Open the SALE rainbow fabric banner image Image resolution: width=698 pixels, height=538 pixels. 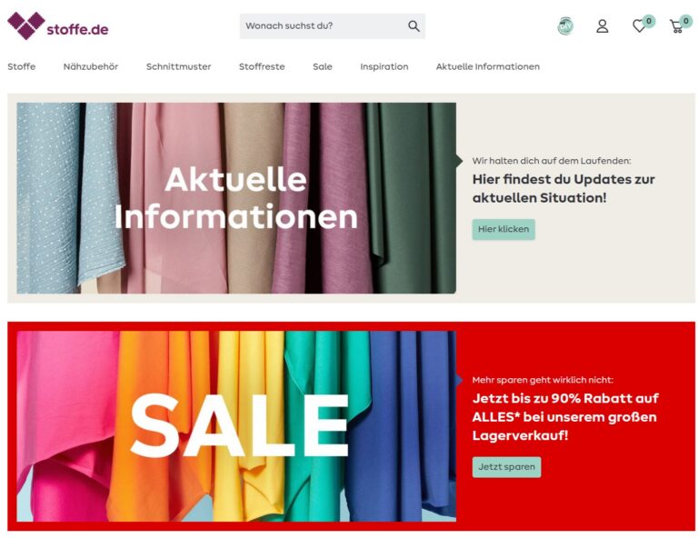[x=236, y=426]
